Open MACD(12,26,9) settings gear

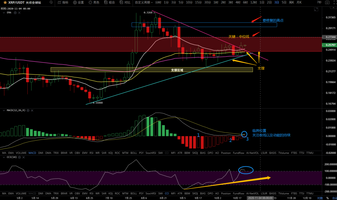[28, 110]
